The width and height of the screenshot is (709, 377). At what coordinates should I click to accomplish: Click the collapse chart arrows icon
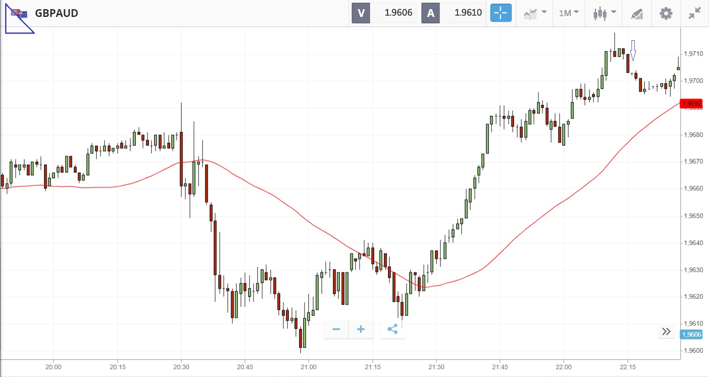tap(695, 13)
